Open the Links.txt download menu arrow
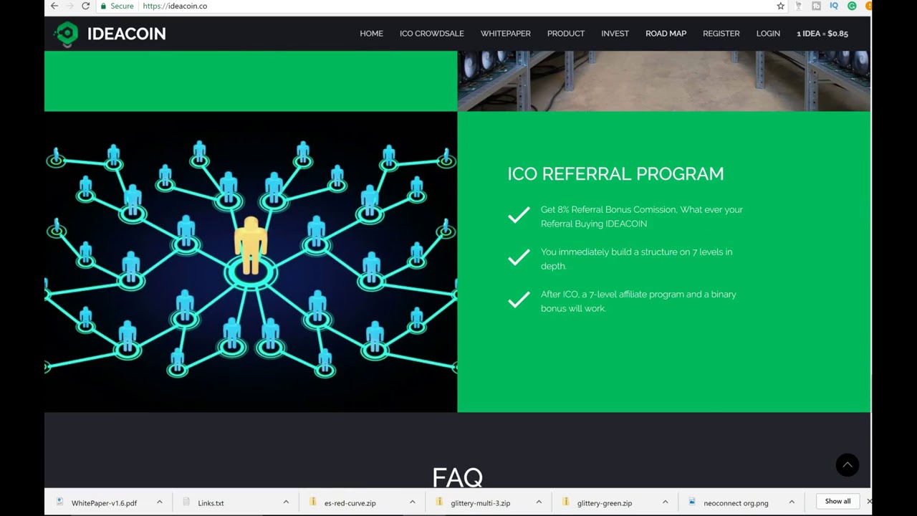Image resolution: width=917 pixels, height=516 pixels. [x=286, y=502]
